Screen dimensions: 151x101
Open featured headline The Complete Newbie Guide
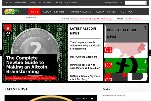[27, 65]
